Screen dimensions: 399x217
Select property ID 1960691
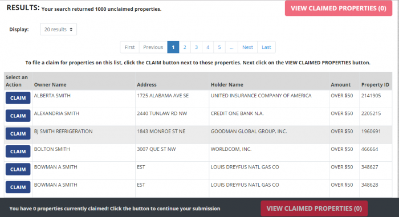click(x=370, y=131)
